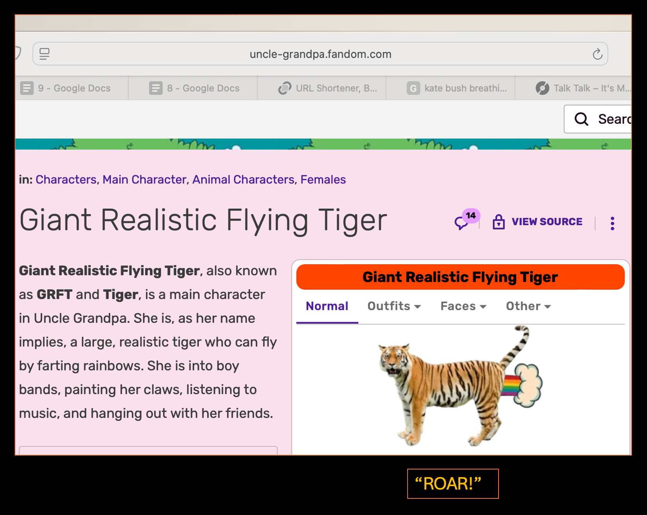Click the lock icon beside View Source
The width and height of the screenshot is (647, 515).
tap(499, 222)
